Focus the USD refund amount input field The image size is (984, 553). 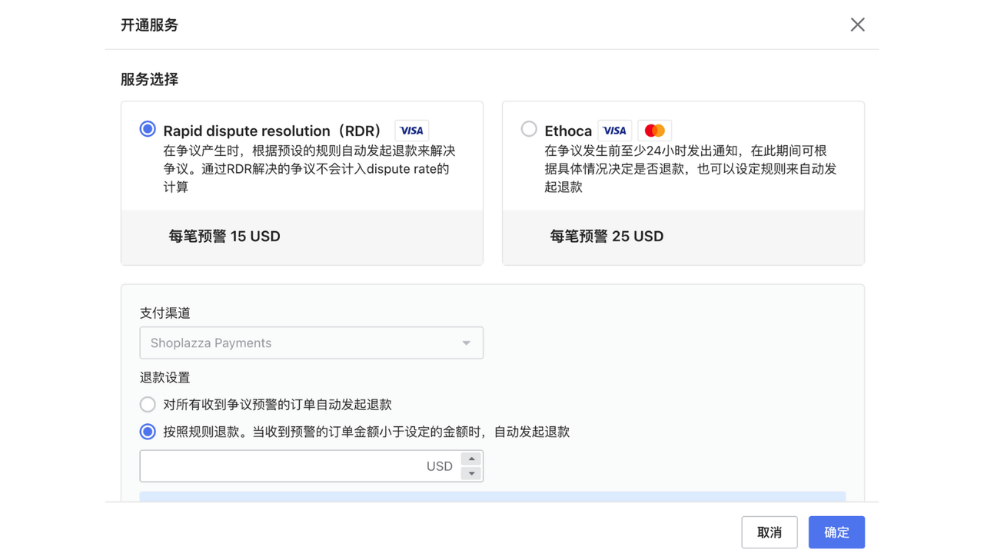point(284,466)
